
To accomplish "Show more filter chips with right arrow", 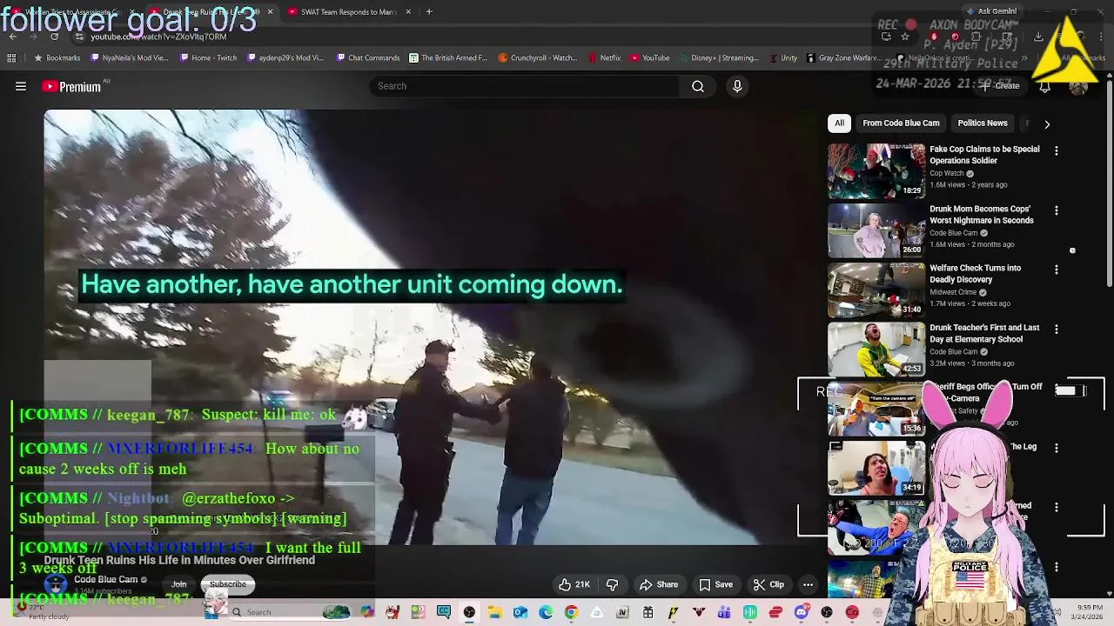I will coord(1047,123).
